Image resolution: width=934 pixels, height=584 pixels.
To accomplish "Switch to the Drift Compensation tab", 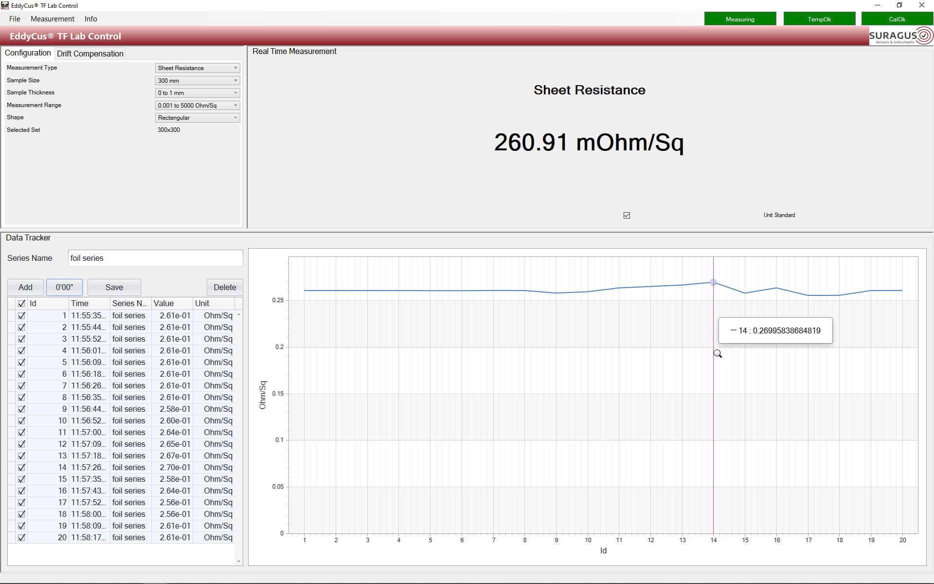I will [90, 54].
